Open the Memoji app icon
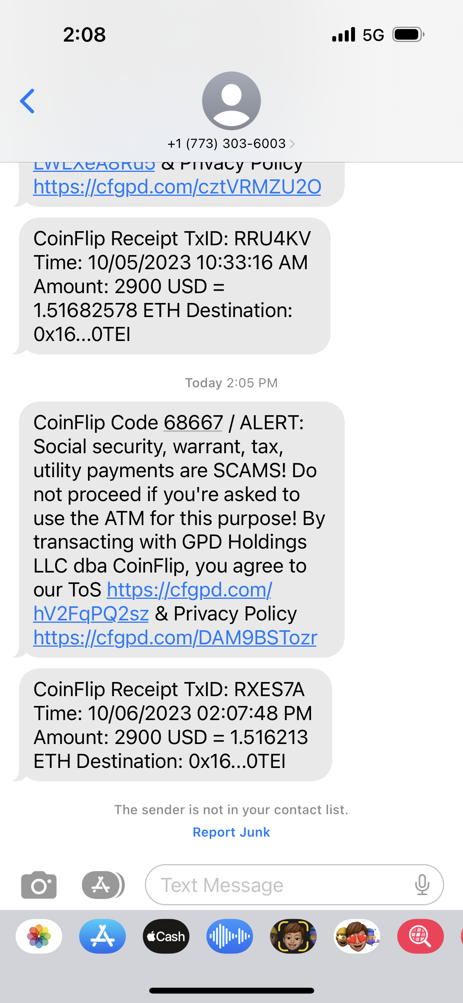 click(293, 936)
